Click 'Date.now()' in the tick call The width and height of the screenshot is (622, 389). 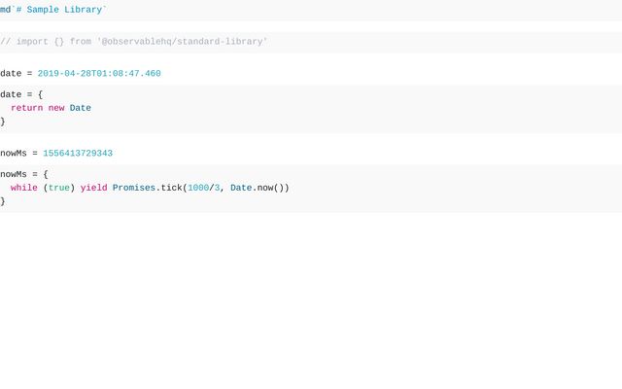pos(257,188)
